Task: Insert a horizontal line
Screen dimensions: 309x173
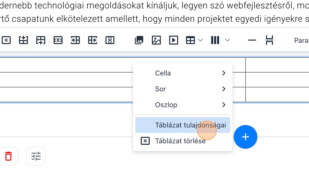Action: (252, 40)
